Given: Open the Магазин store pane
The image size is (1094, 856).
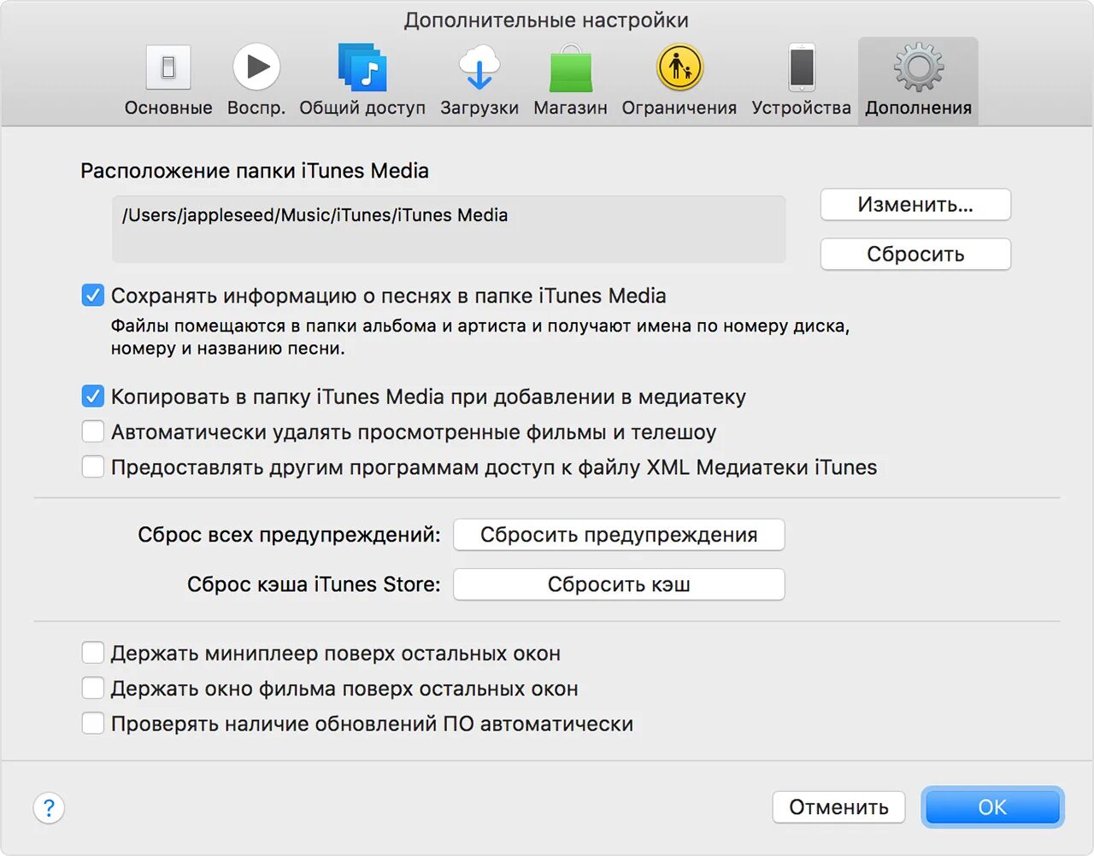Looking at the screenshot, I should click(570, 82).
